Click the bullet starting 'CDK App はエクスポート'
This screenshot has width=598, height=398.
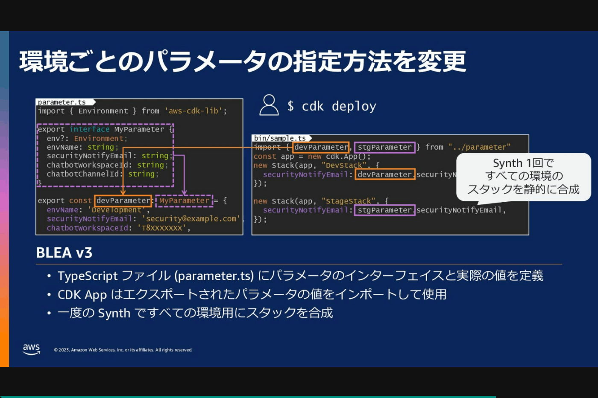pyautogui.click(x=252, y=294)
